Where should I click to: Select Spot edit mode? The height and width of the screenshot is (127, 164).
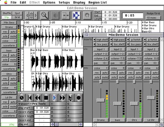17,13
